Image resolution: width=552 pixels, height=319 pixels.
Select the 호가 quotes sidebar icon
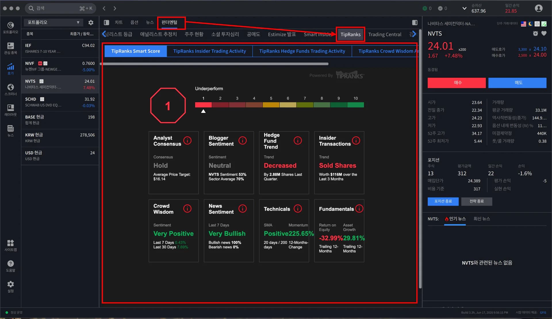pos(11,69)
